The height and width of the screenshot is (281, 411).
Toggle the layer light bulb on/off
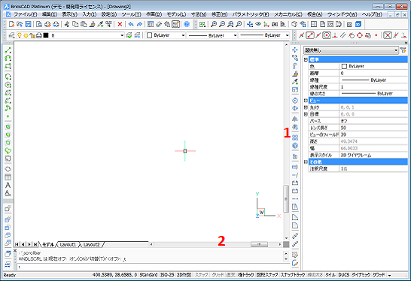tap(19, 35)
